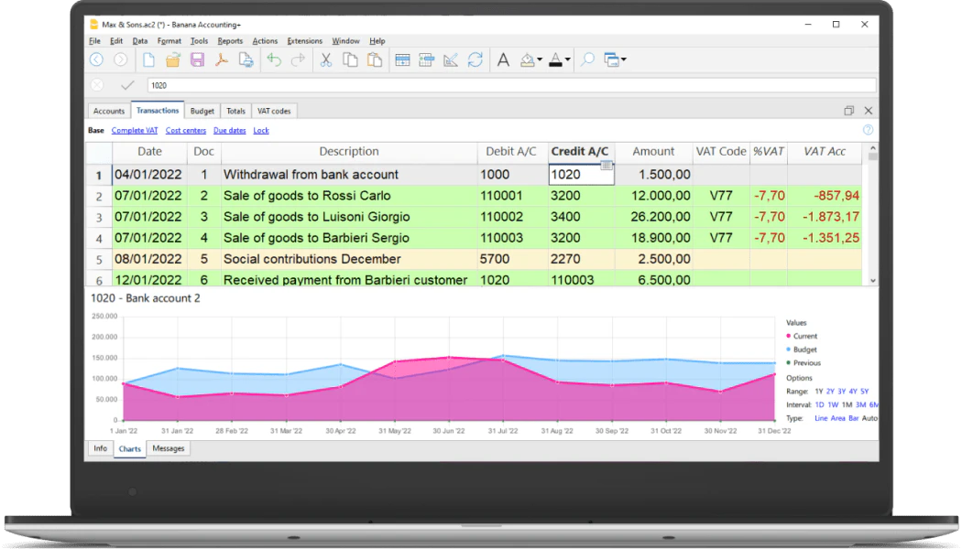Viewport: 962px width, 549px height.
Task: Toggle the Previous series in chart legend
Action: 803,362
